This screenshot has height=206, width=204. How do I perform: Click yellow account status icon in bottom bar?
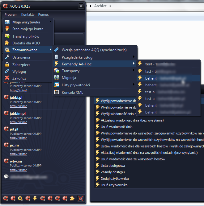click(x=20, y=198)
